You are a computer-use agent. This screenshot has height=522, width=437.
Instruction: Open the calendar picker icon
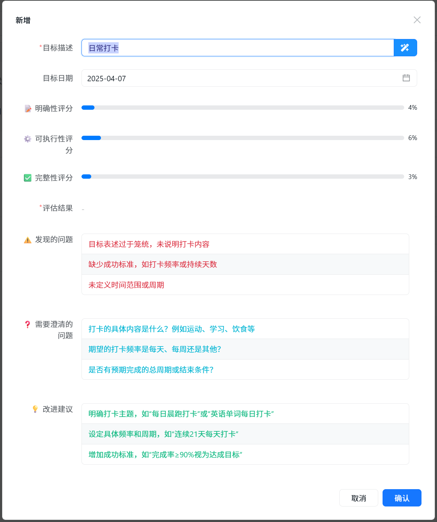(406, 78)
